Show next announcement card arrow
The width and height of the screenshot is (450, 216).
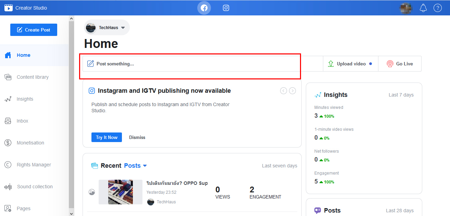292,91
